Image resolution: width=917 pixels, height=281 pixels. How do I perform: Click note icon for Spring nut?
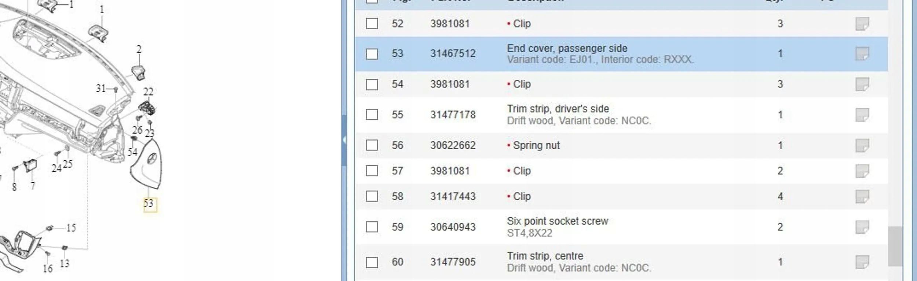pos(862,145)
